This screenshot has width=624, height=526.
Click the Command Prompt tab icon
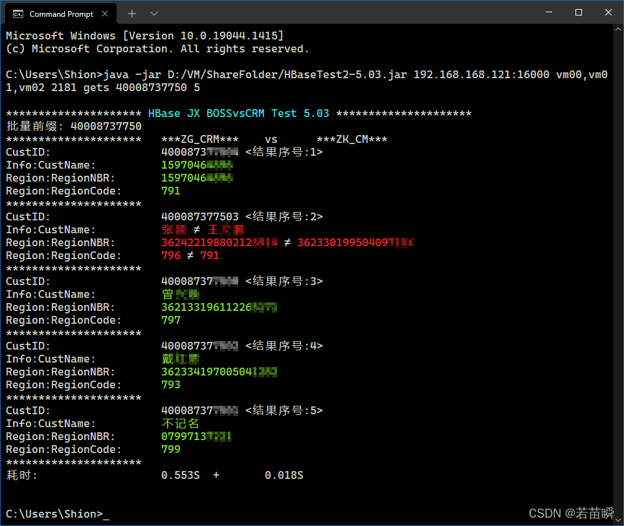18,14
